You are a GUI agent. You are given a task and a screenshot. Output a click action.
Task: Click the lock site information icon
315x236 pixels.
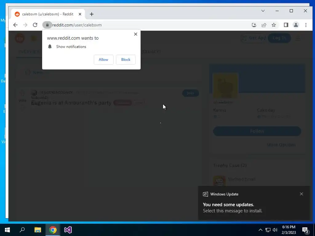click(x=47, y=25)
